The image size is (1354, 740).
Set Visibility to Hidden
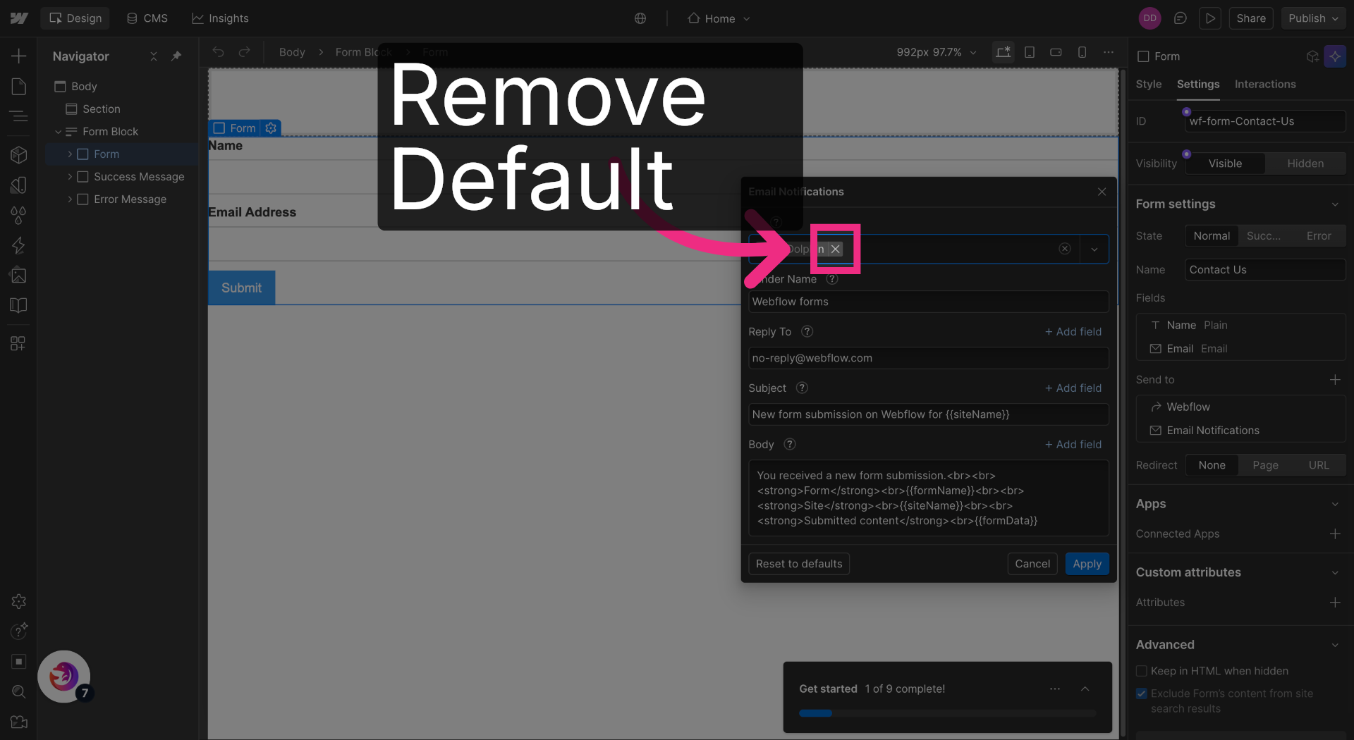[1305, 164]
